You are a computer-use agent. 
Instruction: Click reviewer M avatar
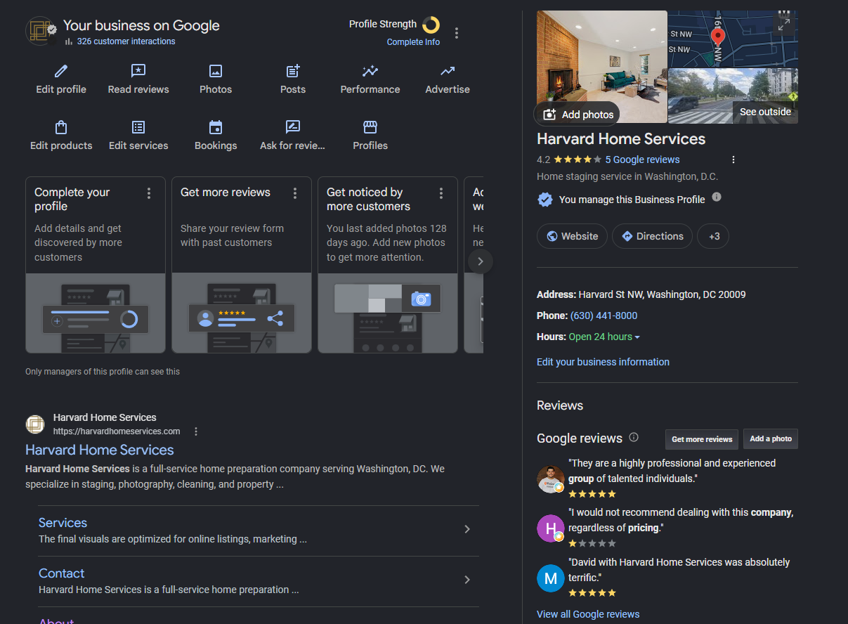(551, 578)
